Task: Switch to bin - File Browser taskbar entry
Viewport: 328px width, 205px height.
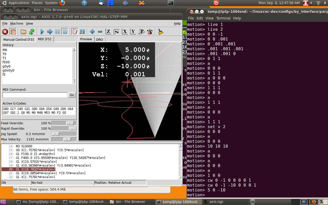Action: click(x=132, y=202)
